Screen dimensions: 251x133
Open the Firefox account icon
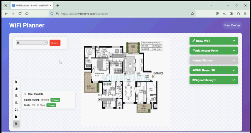tap(231, 14)
